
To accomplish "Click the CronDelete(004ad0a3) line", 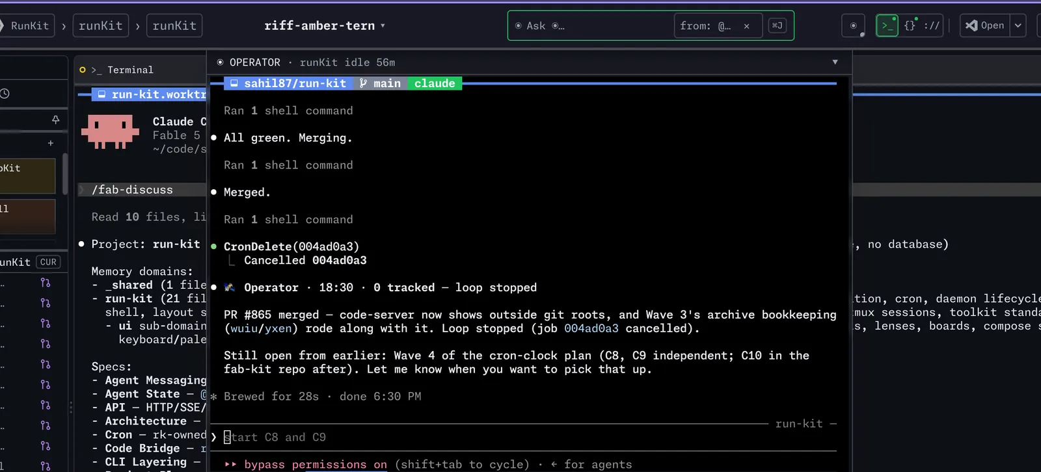I will pos(291,246).
